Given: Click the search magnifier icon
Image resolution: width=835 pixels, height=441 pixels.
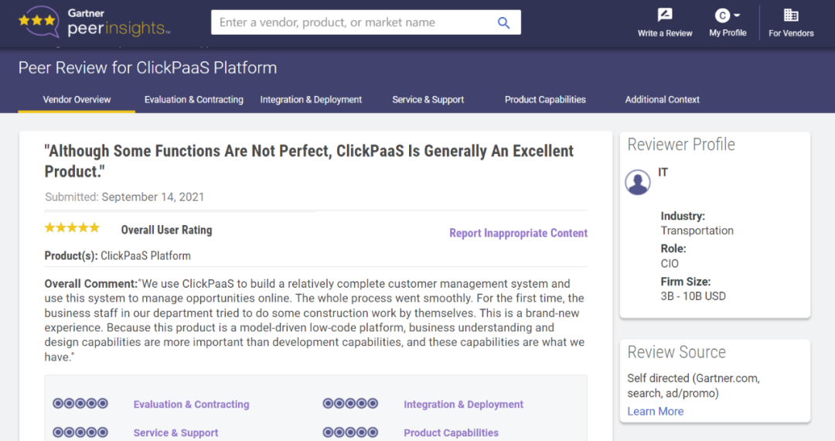Looking at the screenshot, I should coord(503,22).
